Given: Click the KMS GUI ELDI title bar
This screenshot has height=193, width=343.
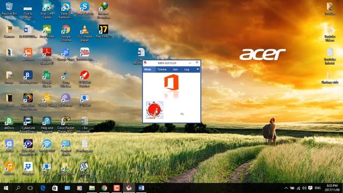Looking at the screenshot, I should [x=167, y=63].
